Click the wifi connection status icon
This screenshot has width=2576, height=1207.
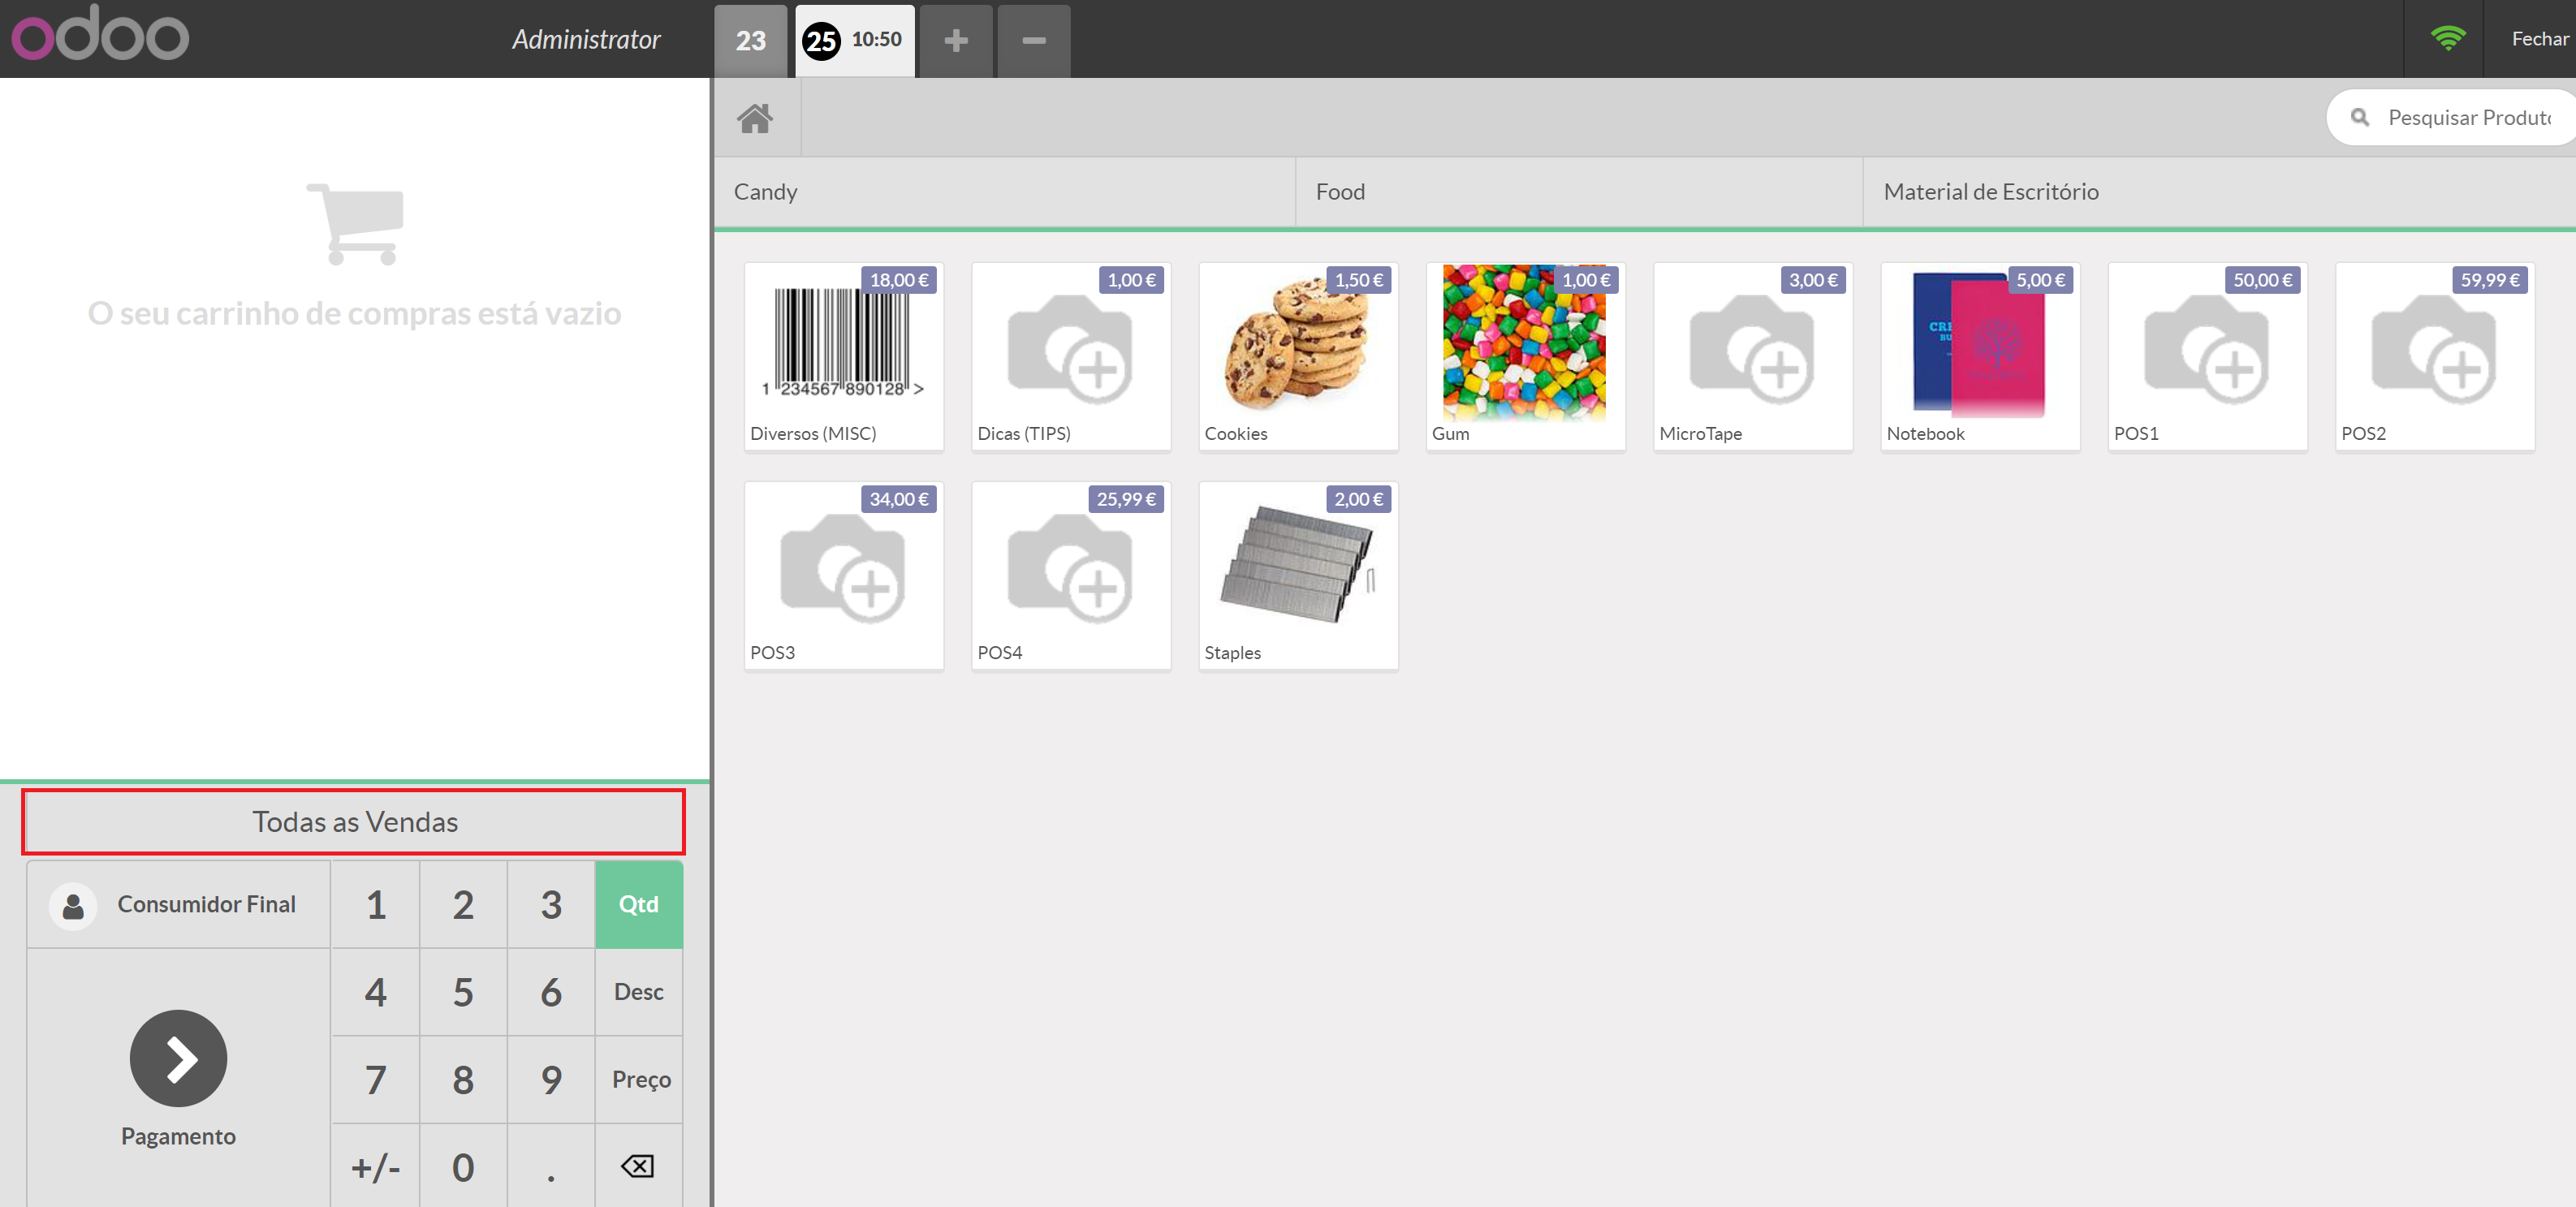(x=2447, y=39)
